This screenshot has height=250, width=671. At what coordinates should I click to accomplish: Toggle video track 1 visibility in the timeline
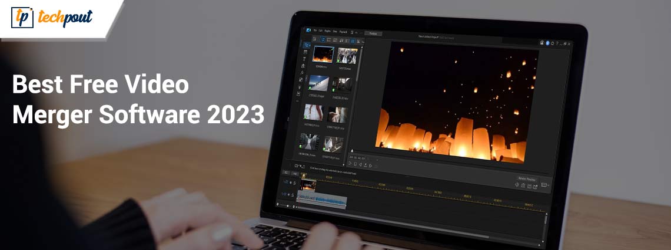coord(291,183)
